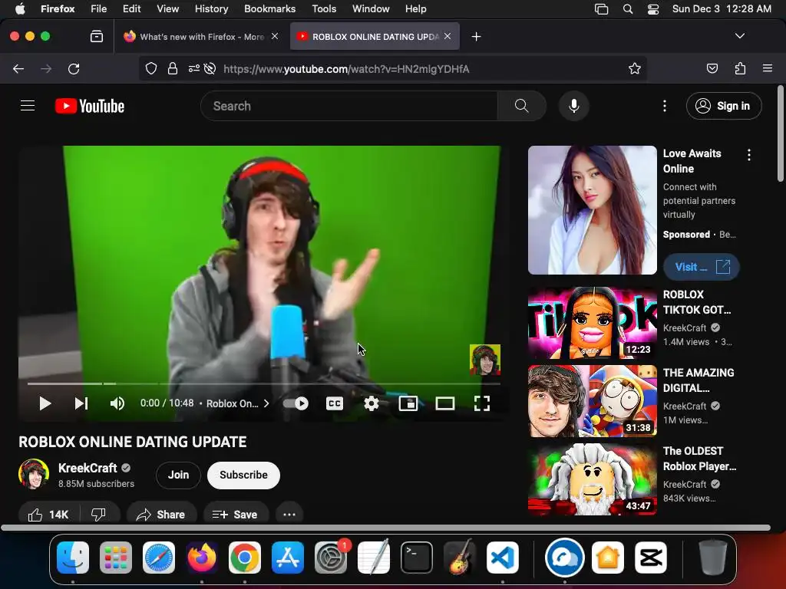
Task: Open the Tools menu
Action: coord(324,8)
